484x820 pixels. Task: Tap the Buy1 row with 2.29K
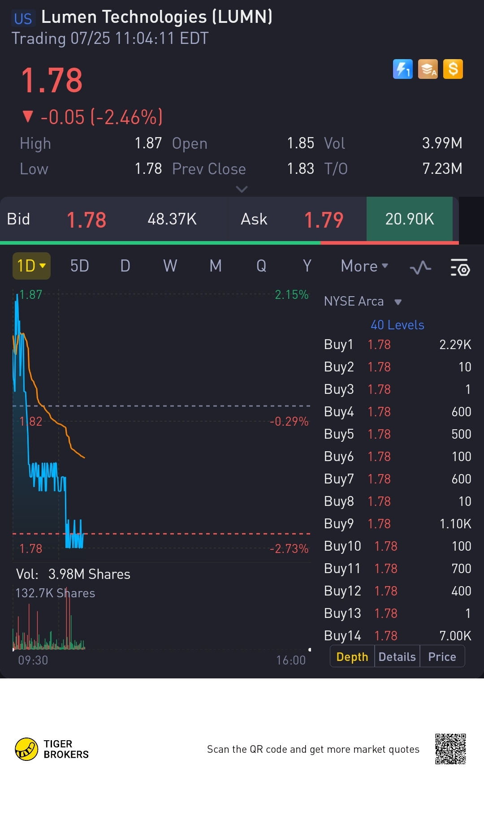(x=398, y=345)
